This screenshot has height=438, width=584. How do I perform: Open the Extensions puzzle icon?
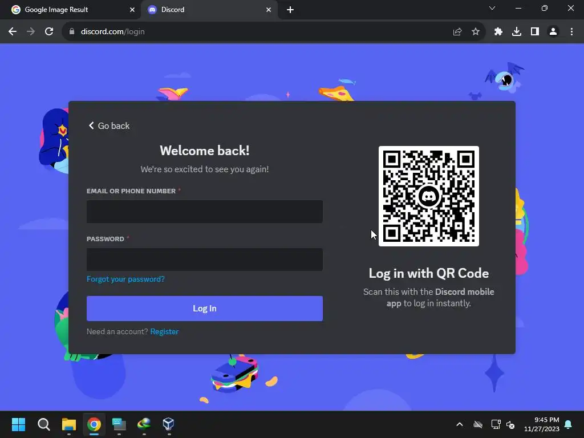coord(498,32)
